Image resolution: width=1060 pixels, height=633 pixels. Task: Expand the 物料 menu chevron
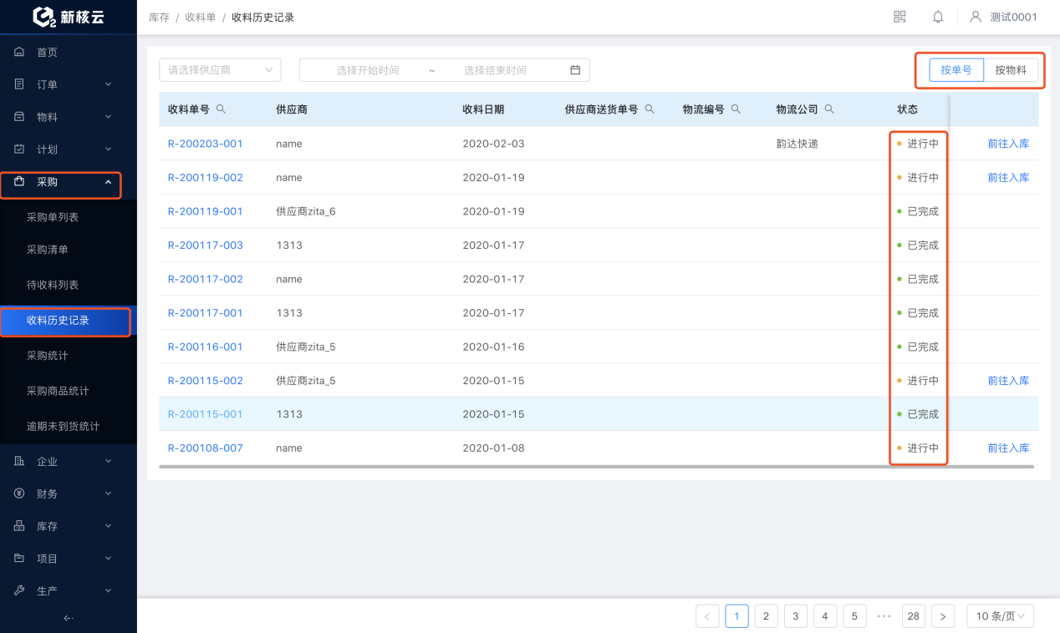[108, 117]
